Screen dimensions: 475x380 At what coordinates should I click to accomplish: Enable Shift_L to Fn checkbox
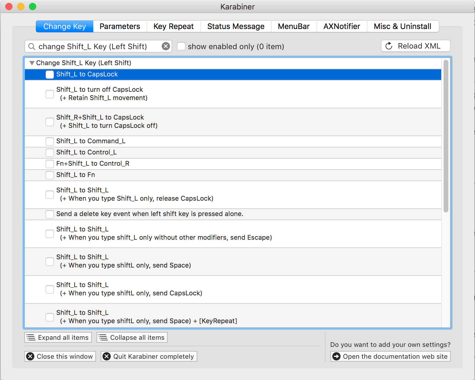pos(50,175)
